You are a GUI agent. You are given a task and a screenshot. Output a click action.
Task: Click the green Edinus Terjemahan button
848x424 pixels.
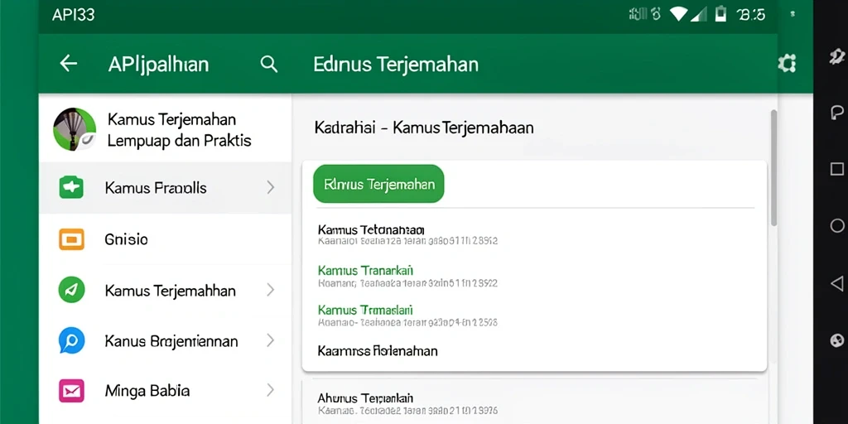coord(378,184)
